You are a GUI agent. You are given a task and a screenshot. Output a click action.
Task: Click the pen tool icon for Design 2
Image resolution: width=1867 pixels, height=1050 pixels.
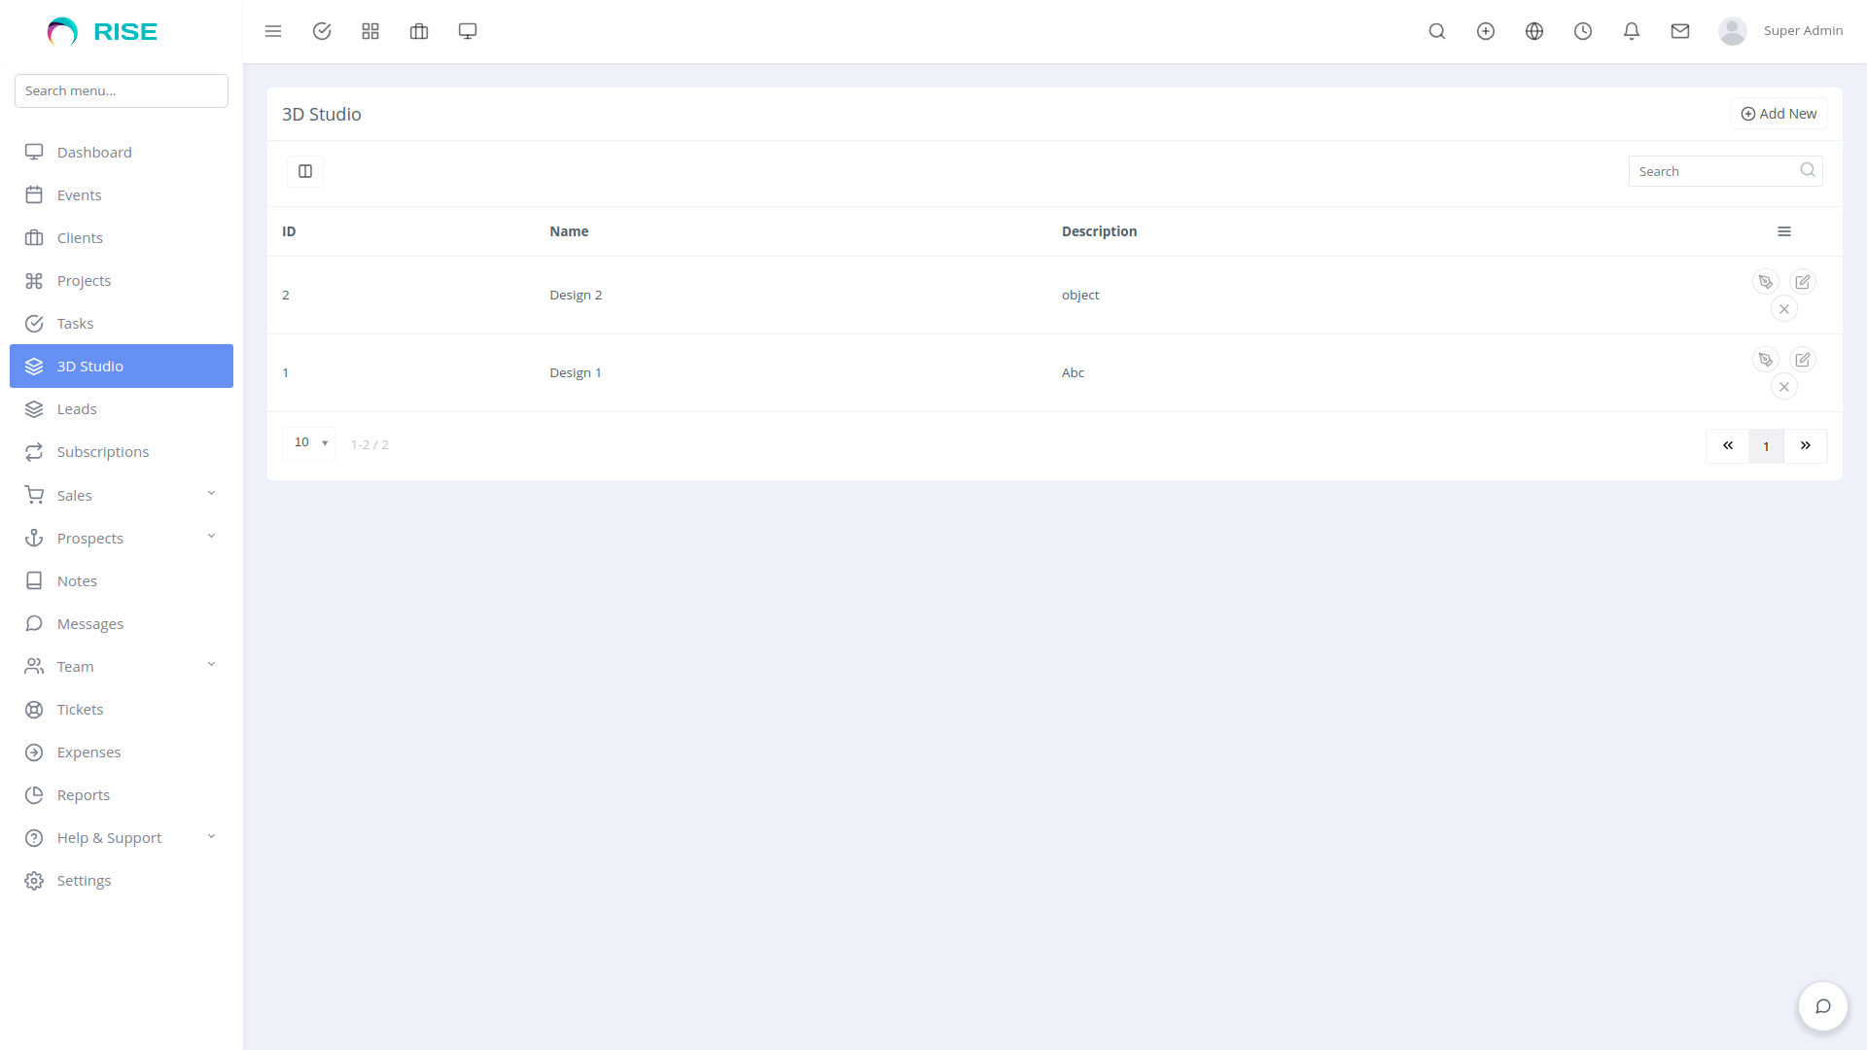coord(1766,282)
